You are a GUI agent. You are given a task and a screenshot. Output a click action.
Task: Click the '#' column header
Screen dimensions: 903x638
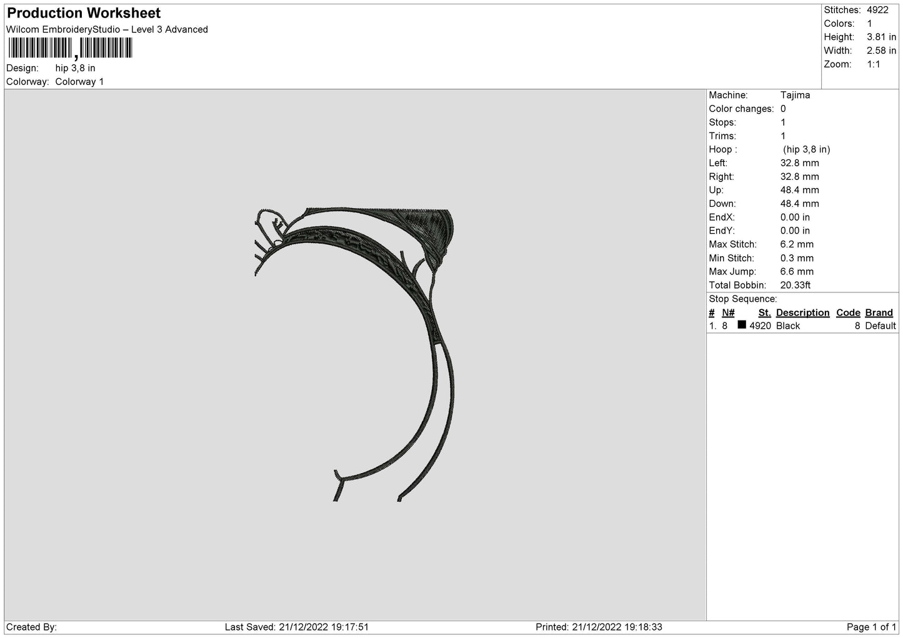click(x=712, y=313)
